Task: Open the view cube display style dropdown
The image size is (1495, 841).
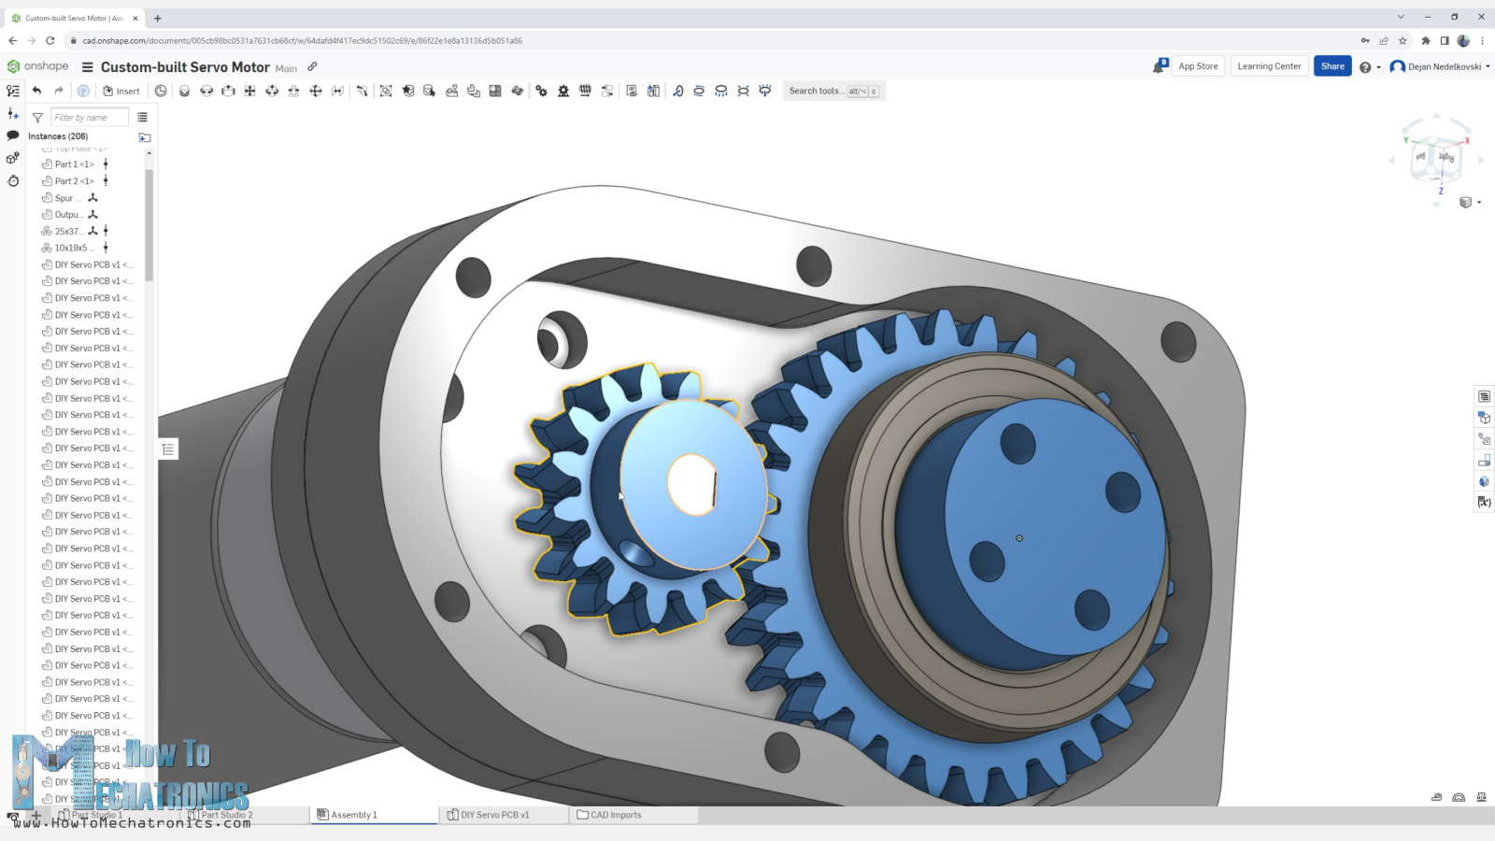Action: pos(1469,203)
